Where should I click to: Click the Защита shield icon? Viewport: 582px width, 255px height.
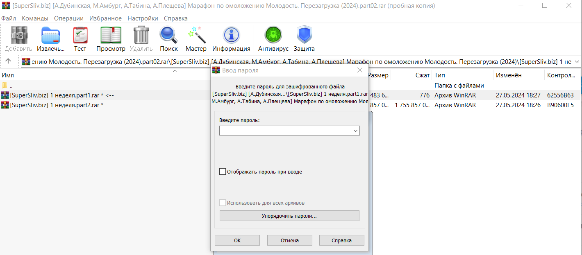point(304,35)
